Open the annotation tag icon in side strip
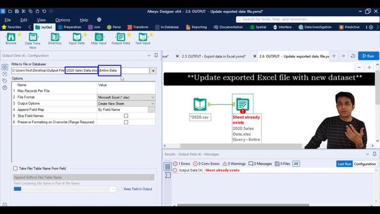This screenshot has width=380, height=214. [x=5, y=81]
